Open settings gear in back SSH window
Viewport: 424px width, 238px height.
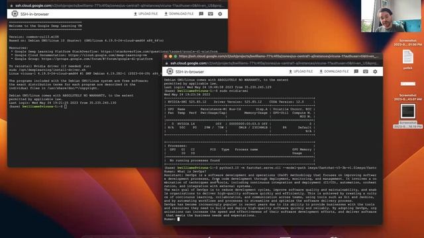coord(220,14)
